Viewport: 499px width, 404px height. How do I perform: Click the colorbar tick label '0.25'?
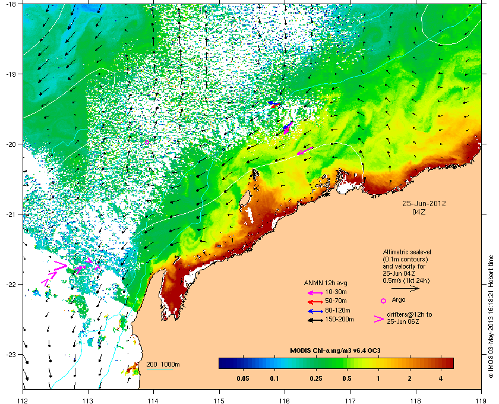(315, 379)
